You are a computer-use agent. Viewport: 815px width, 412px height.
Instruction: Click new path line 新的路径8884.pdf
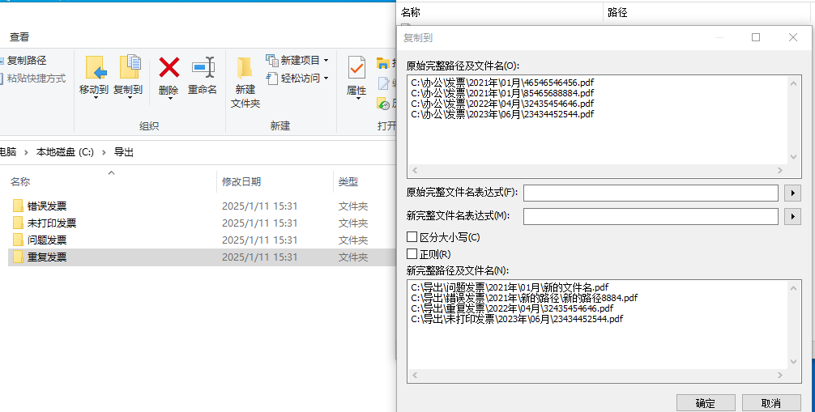pyautogui.click(x=524, y=298)
